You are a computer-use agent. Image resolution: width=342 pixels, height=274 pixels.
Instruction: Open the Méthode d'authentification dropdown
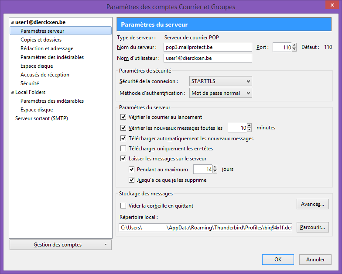click(x=221, y=93)
